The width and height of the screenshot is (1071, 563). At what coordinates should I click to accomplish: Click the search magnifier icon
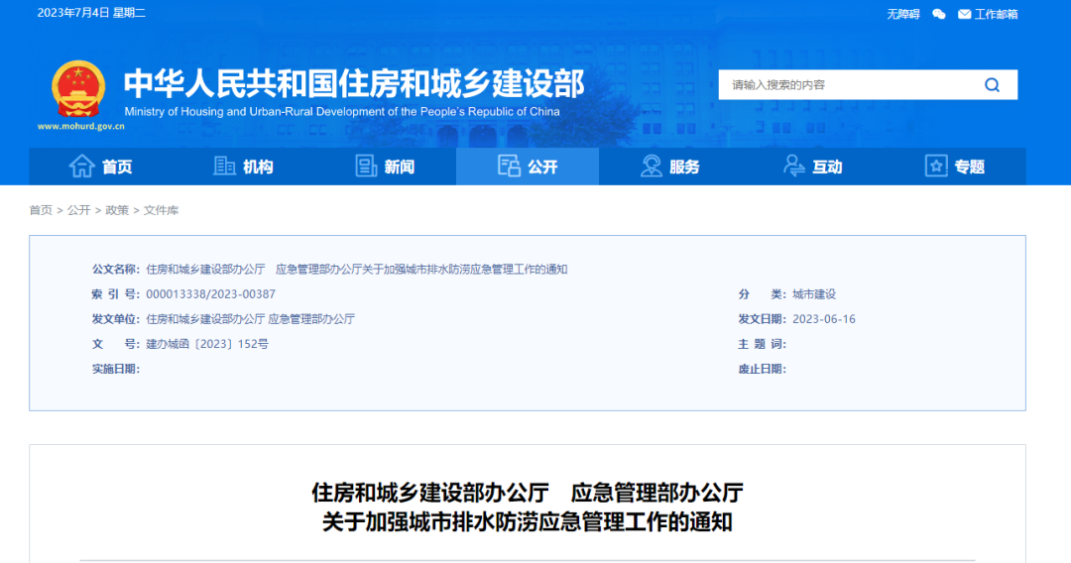click(992, 85)
